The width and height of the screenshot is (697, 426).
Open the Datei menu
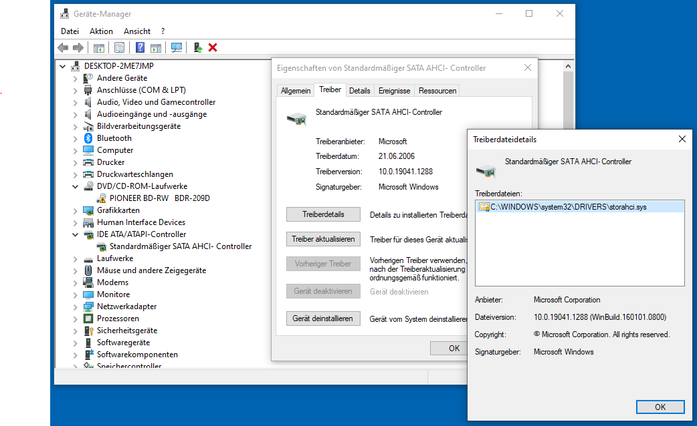point(70,31)
